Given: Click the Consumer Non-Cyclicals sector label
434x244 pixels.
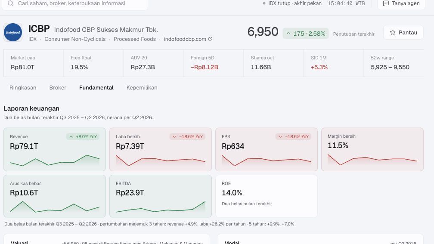Looking at the screenshot, I should pyautogui.click(x=75, y=39).
